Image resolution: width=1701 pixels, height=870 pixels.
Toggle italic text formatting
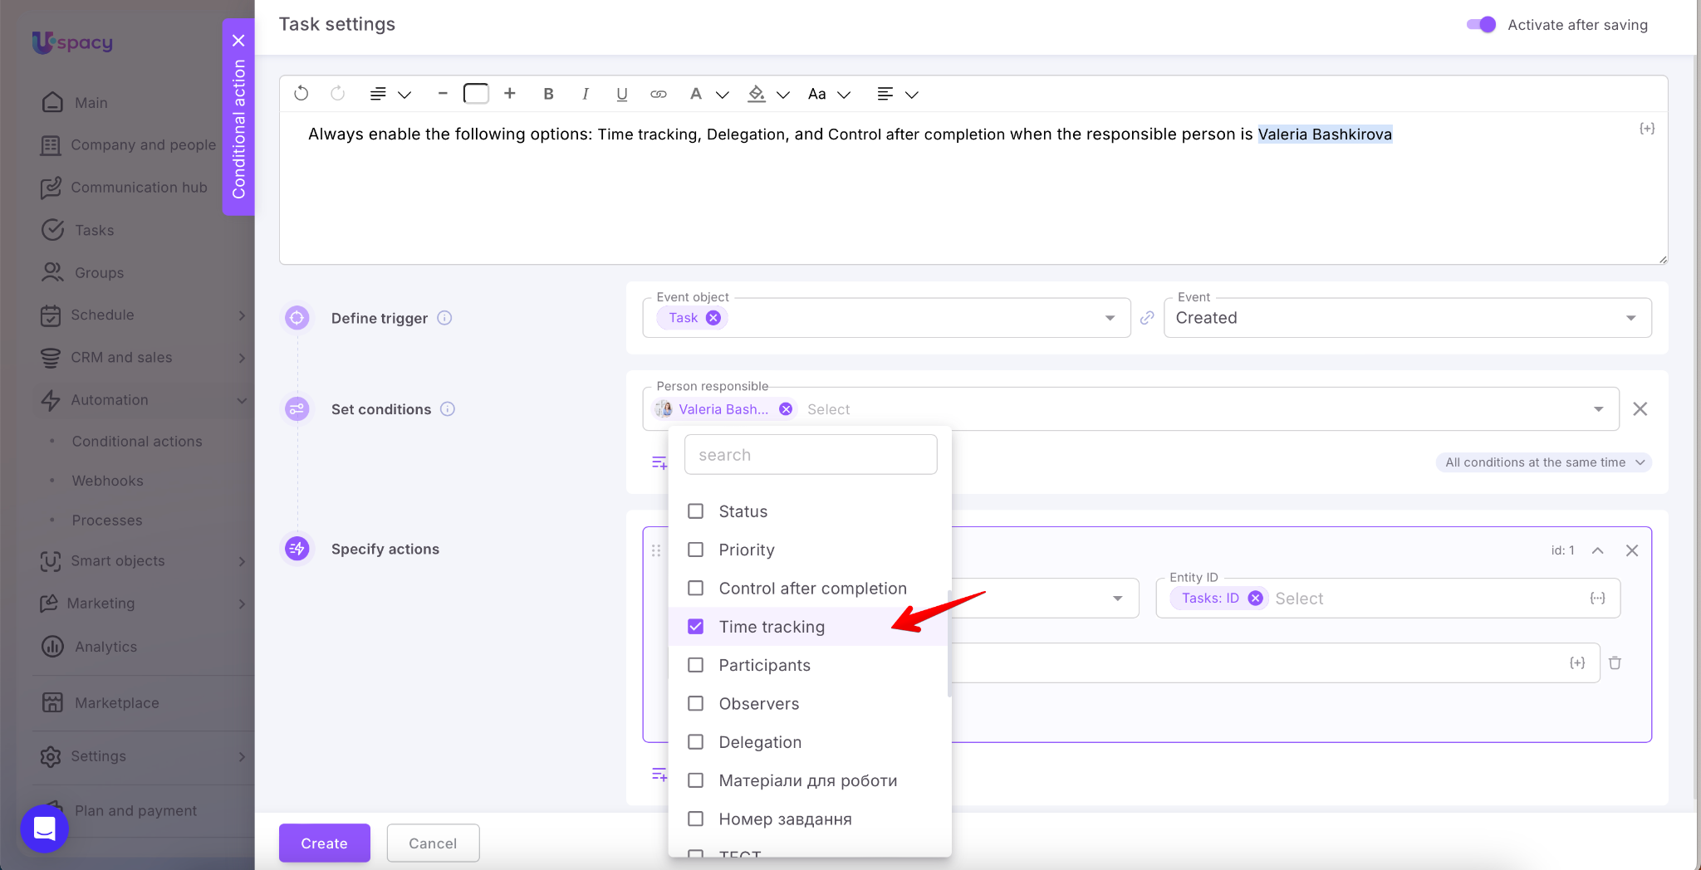click(586, 94)
